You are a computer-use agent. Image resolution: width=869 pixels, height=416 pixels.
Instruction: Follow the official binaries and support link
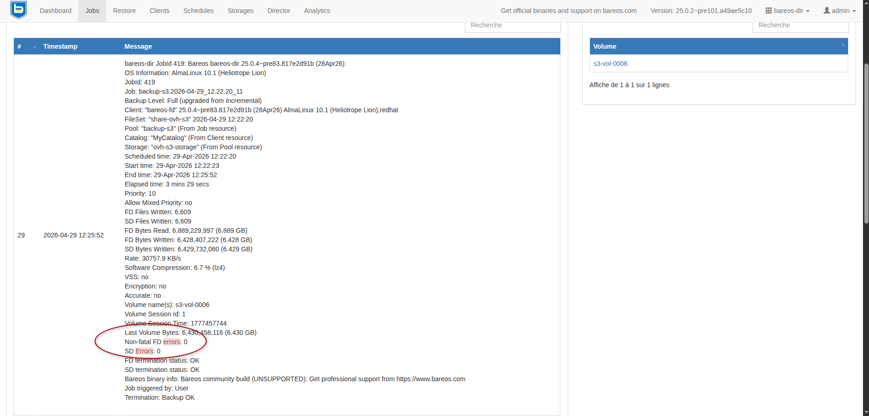[569, 11]
